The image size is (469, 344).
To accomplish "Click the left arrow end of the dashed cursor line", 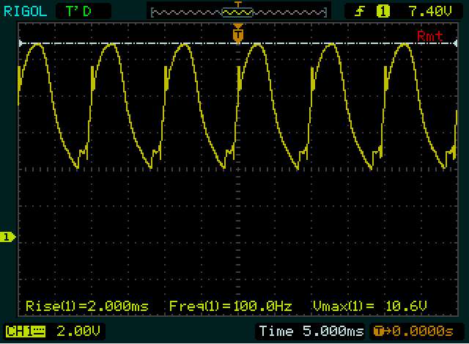I will [21, 43].
